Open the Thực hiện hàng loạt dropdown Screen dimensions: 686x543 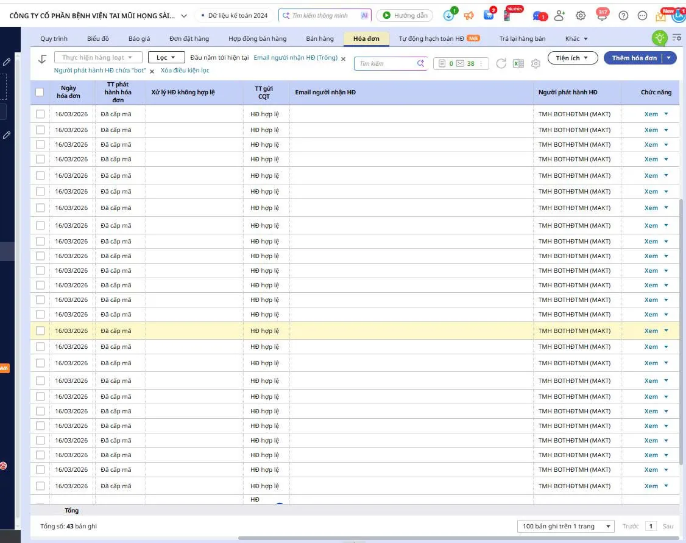tap(99, 57)
